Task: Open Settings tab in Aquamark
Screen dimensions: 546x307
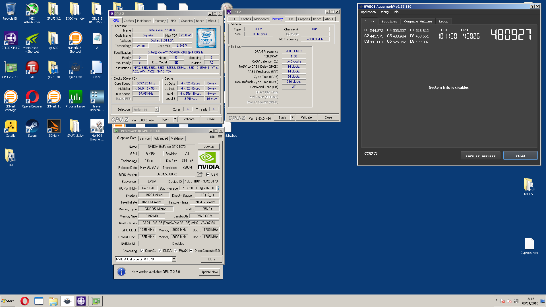Action: [389, 22]
